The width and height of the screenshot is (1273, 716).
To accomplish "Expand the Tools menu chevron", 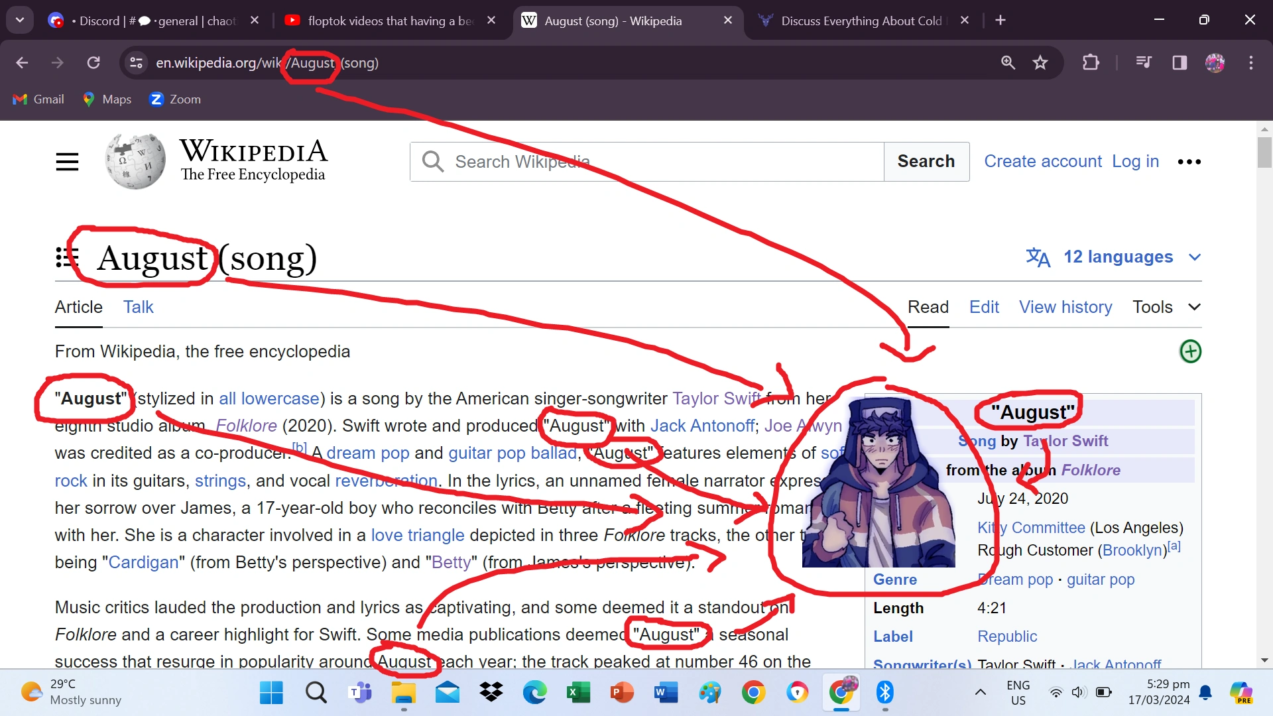I will point(1195,307).
